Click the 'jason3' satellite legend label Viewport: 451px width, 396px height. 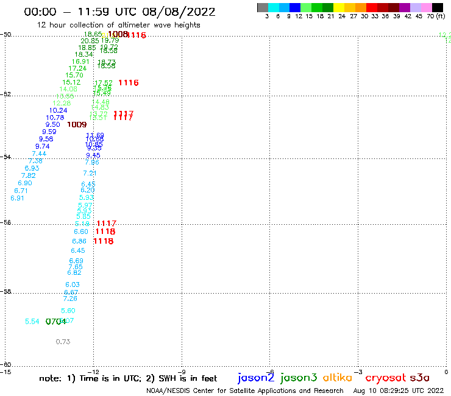click(x=298, y=378)
